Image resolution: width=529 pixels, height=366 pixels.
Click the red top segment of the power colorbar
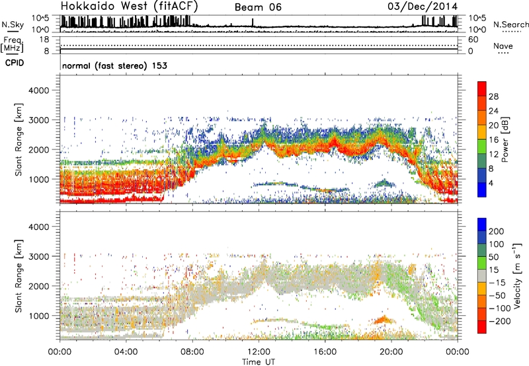coord(482,89)
